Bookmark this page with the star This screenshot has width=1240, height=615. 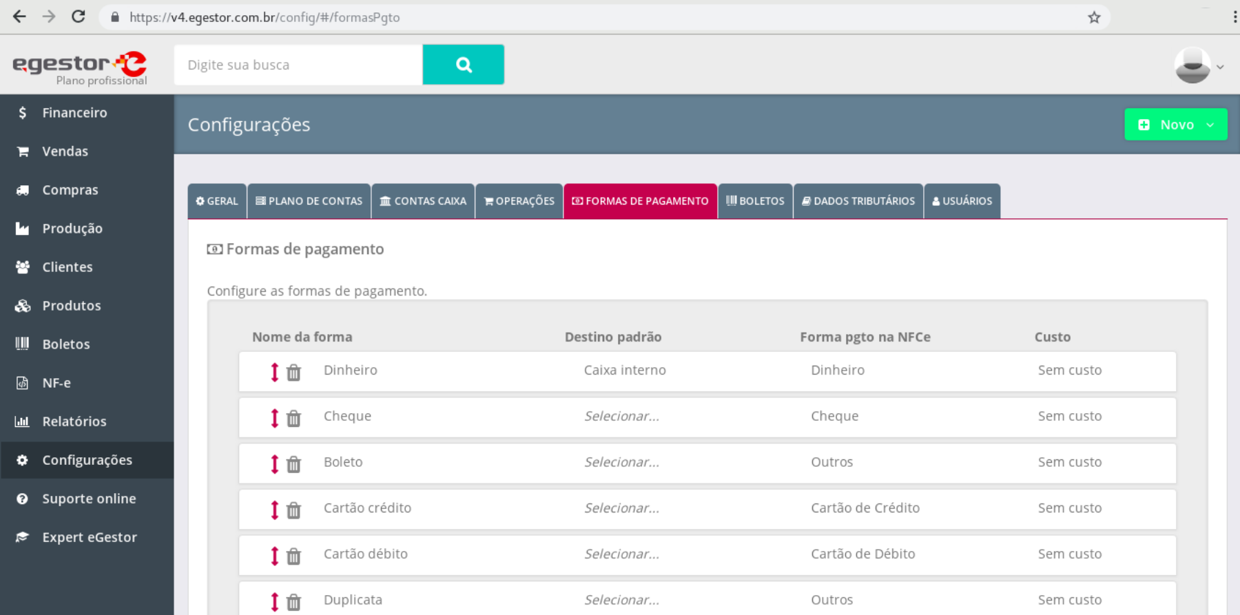(1094, 17)
